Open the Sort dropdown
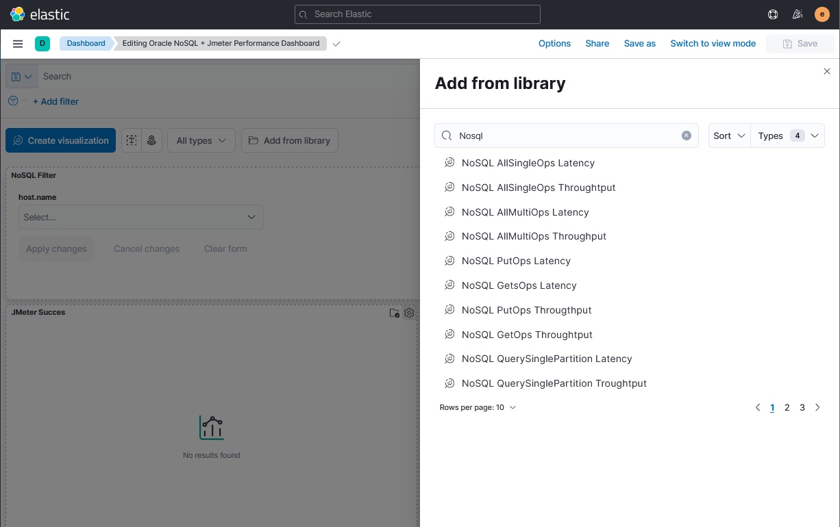This screenshot has width=840, height=527. [729, 136]
